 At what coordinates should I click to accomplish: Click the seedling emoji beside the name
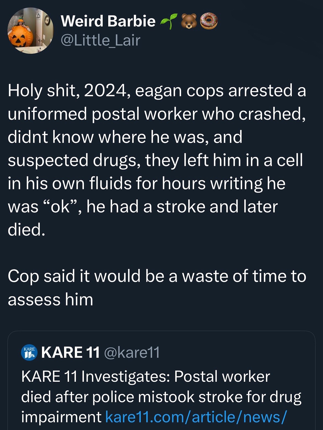tap(168, 21)
